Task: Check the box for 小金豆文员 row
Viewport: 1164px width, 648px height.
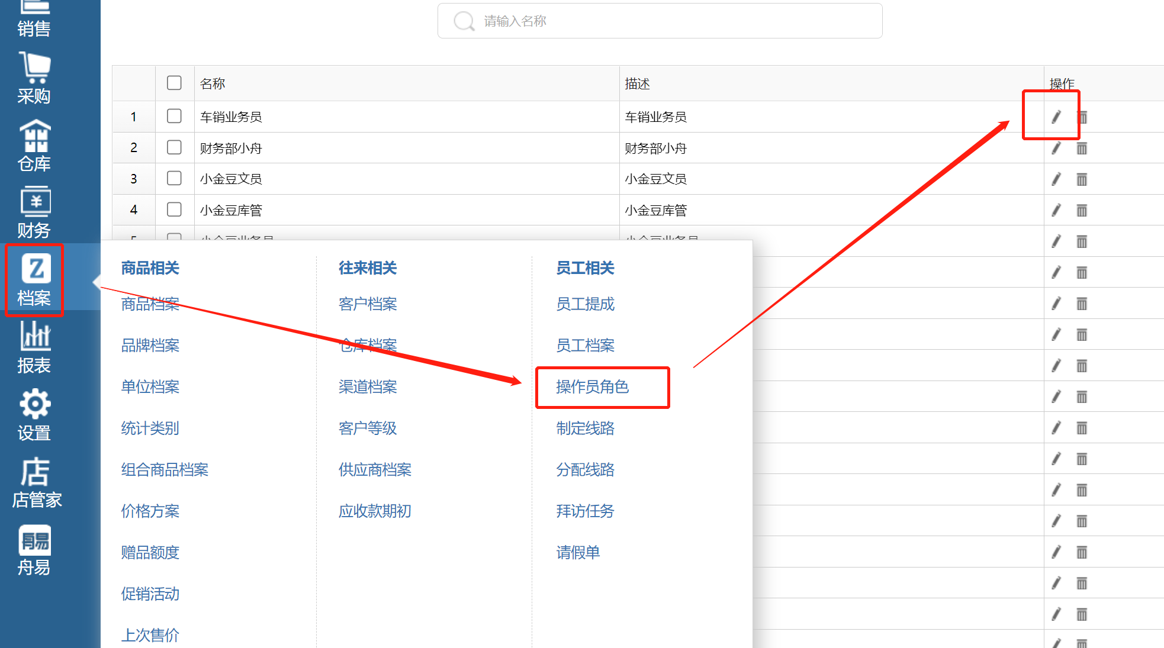Action: (174, 178)
